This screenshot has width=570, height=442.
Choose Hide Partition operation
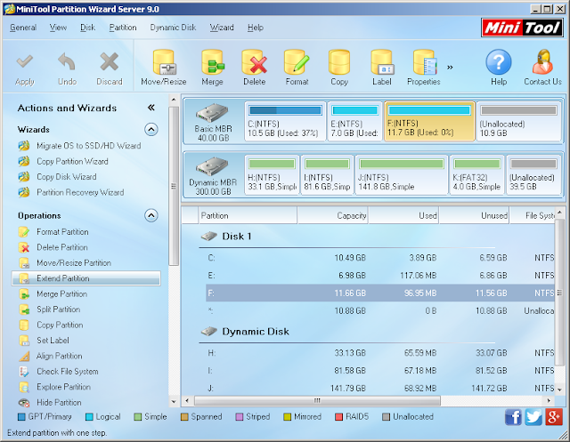coord(59,403)
